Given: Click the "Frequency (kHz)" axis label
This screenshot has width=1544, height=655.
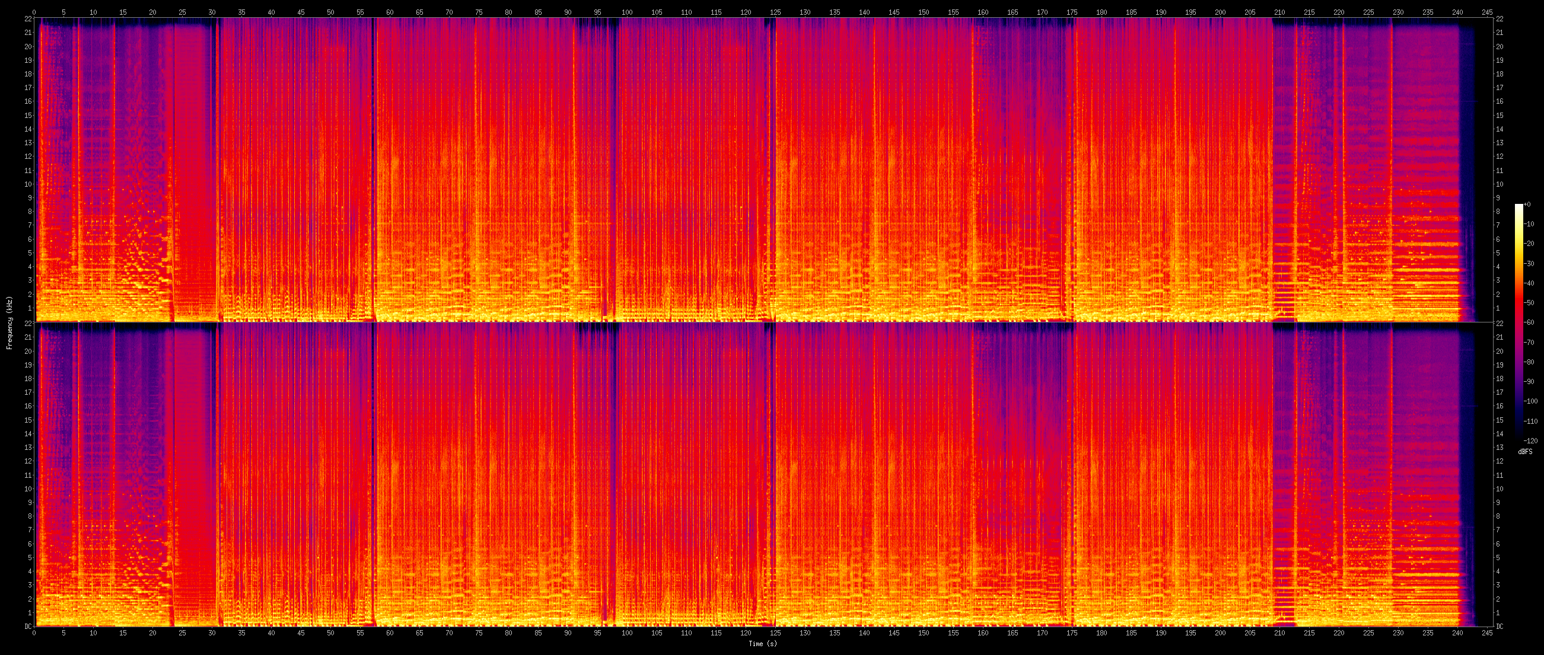Looking at the screenshot, I should click(9, 322).
